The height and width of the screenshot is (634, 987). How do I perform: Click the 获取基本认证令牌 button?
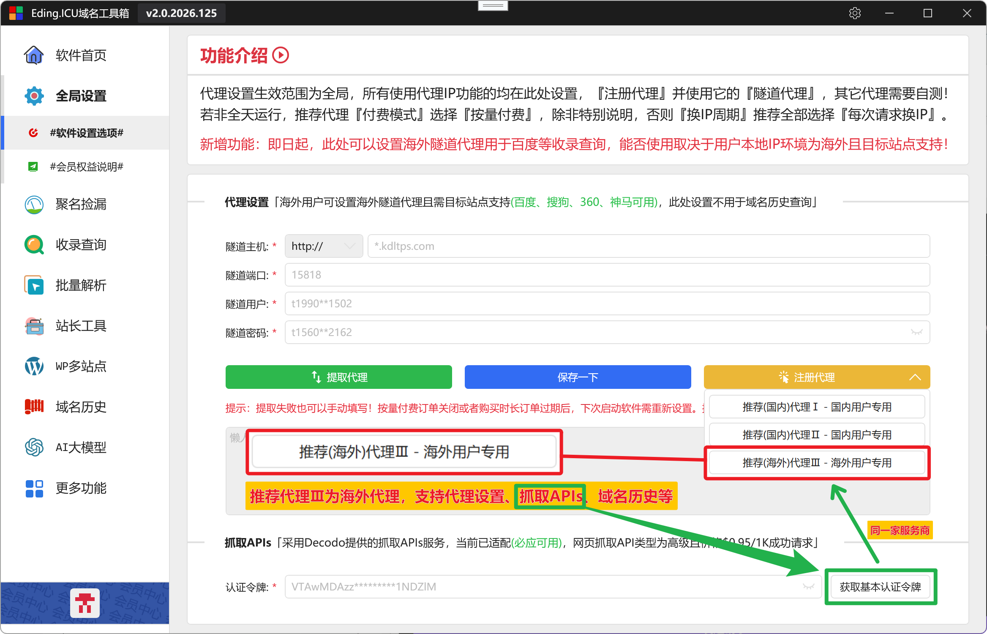pyautogui.click(x=880, y=587)
